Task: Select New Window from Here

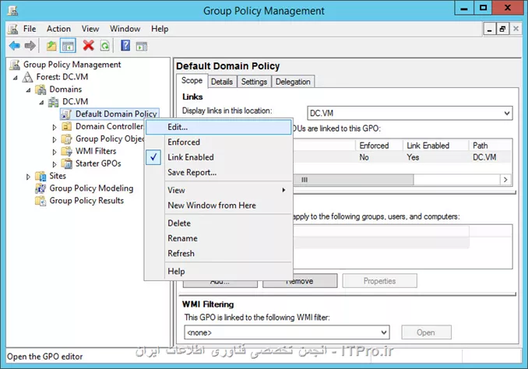Action: pos(219,206)
